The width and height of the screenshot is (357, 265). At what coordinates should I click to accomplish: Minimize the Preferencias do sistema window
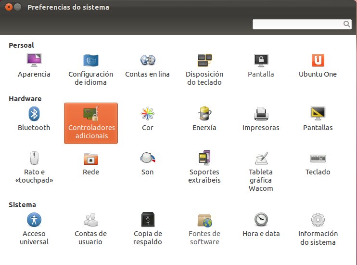(x=17, y=7)
